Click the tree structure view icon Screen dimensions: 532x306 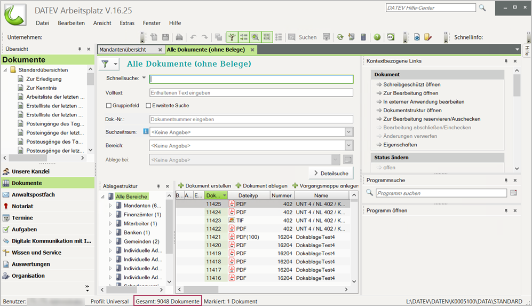coord(232,37)
